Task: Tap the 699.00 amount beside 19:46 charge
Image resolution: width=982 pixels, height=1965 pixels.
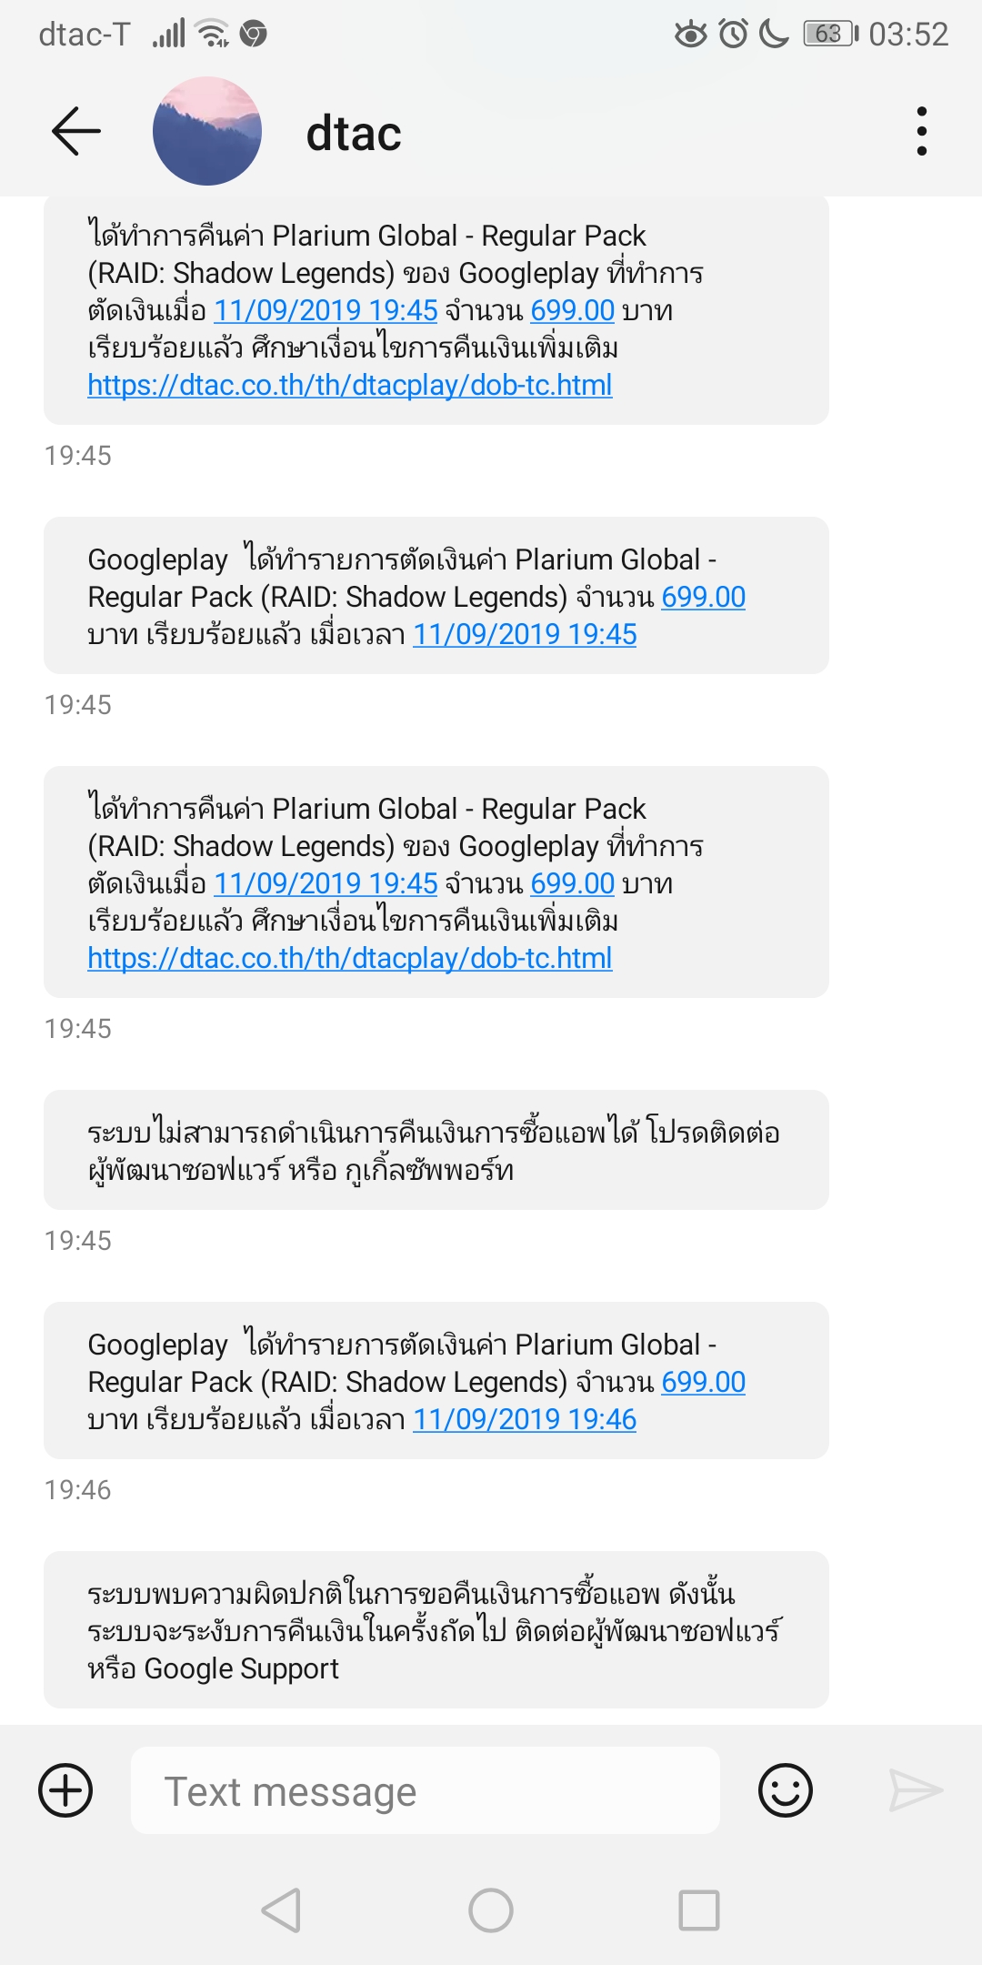Action: (703, 1383)
